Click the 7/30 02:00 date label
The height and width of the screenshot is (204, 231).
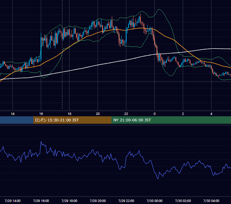pyautogui.click(x=183, y=201)
